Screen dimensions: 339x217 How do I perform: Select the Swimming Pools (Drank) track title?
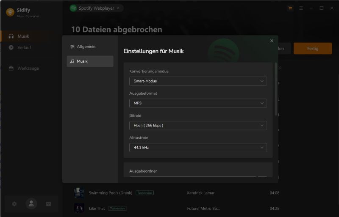tap(111, 193)
